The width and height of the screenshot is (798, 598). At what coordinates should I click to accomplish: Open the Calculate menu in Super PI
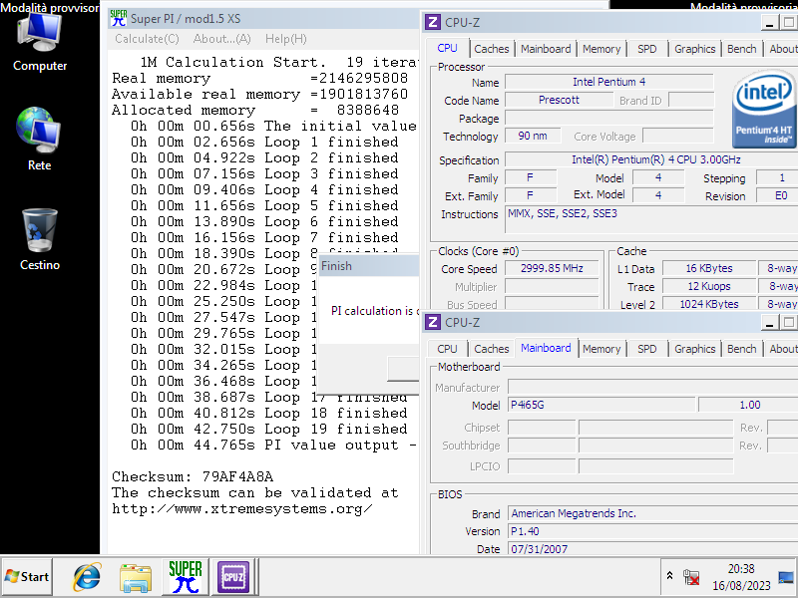(146, 38)
